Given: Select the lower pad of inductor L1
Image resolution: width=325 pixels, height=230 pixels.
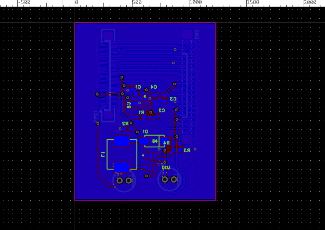Looking at the screenshot, I should 122,167.
